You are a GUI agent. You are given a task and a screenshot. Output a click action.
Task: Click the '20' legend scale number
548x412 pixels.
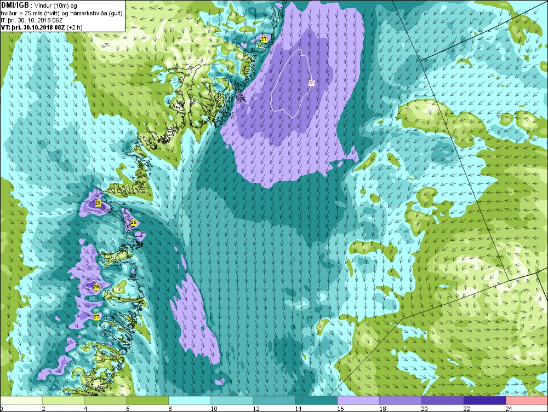[425, 409]
